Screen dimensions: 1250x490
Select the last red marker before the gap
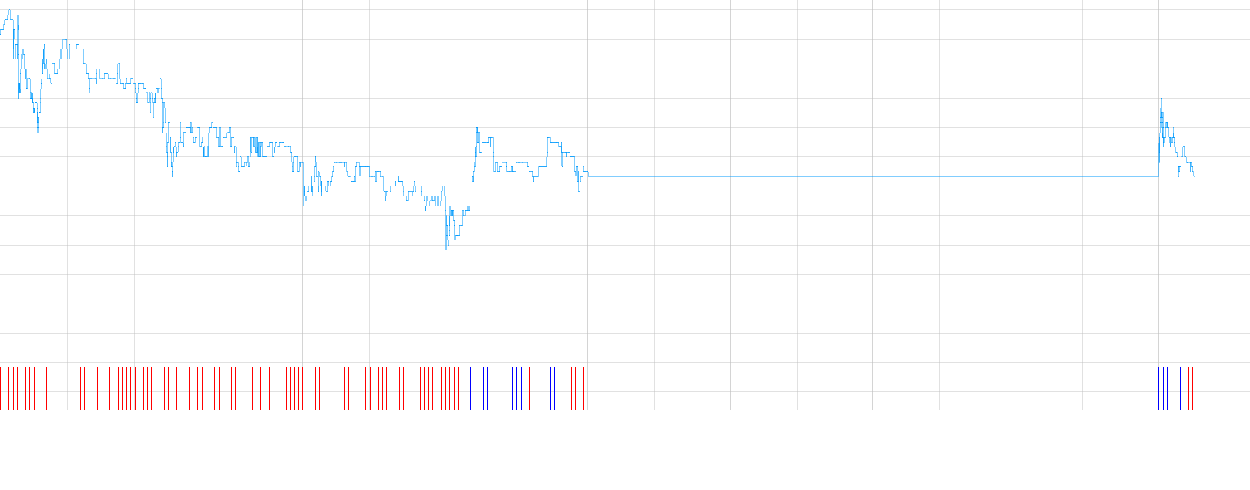pyautogui.click(x=584, y=388)
